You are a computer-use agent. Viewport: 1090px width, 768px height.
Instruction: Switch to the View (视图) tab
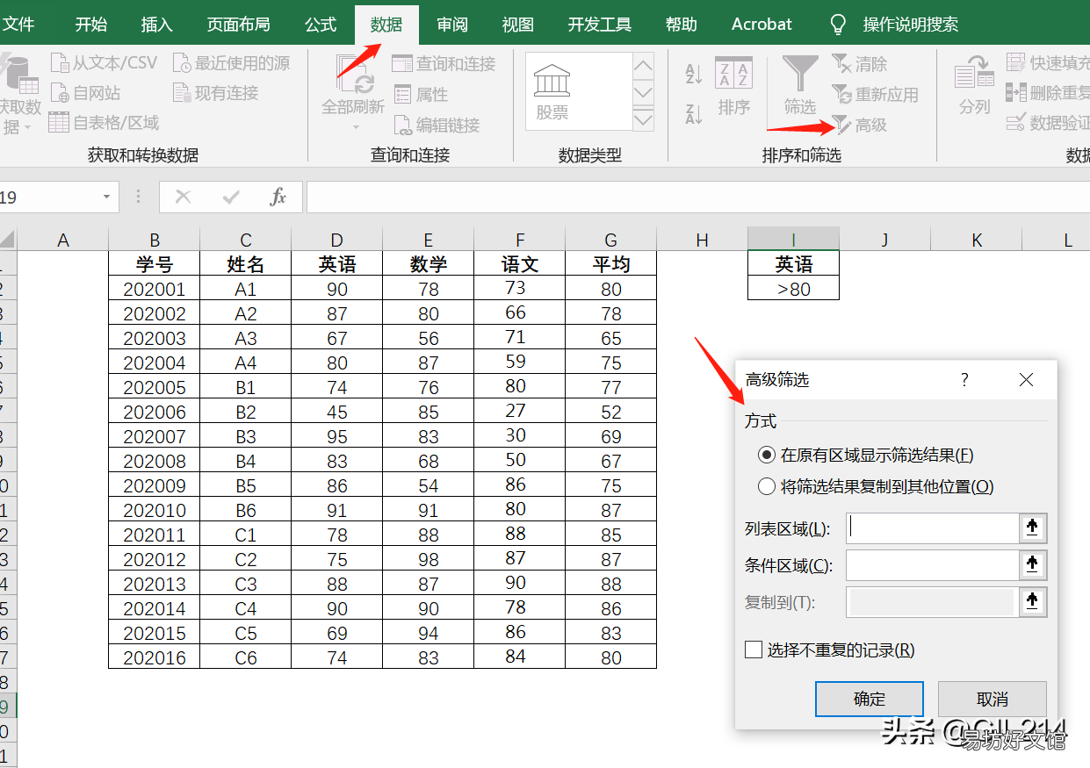click(x=518, y=24)
